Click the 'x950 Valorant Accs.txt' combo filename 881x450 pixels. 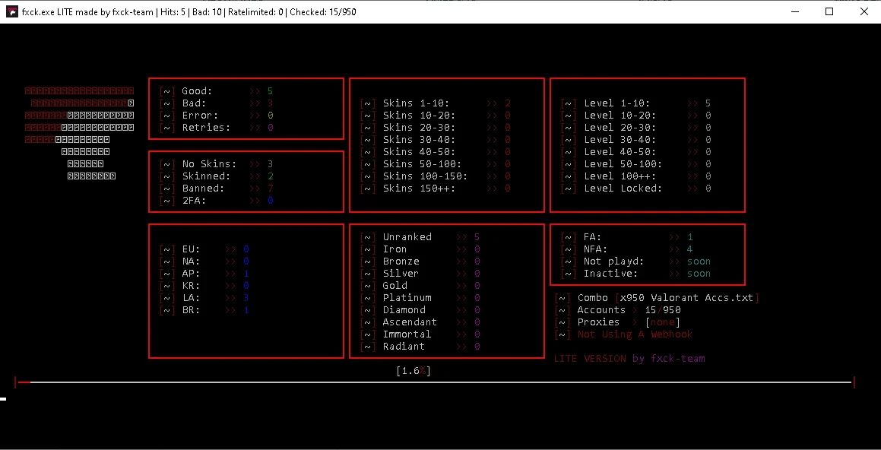[686, 298]
